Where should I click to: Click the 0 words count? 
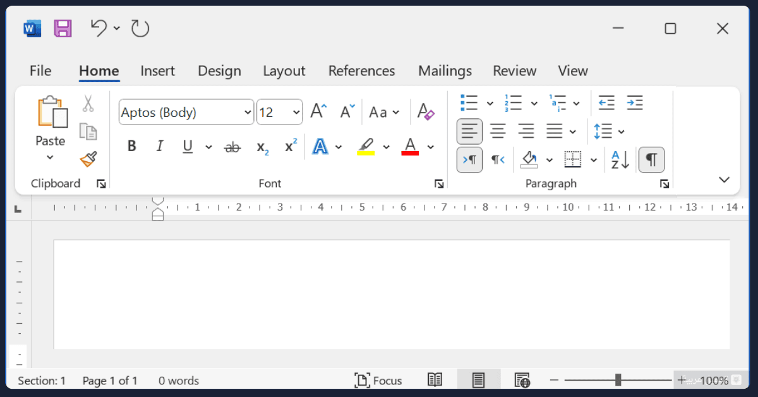tap(179, 381)
